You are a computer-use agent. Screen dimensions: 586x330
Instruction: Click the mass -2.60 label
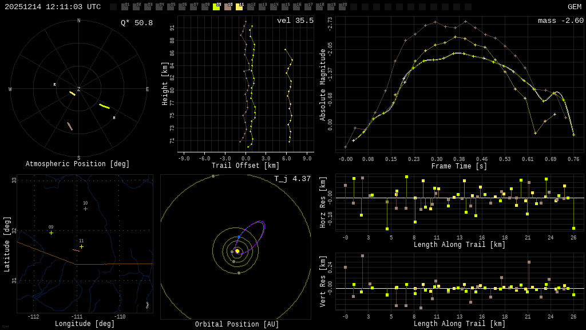(560, 21)
